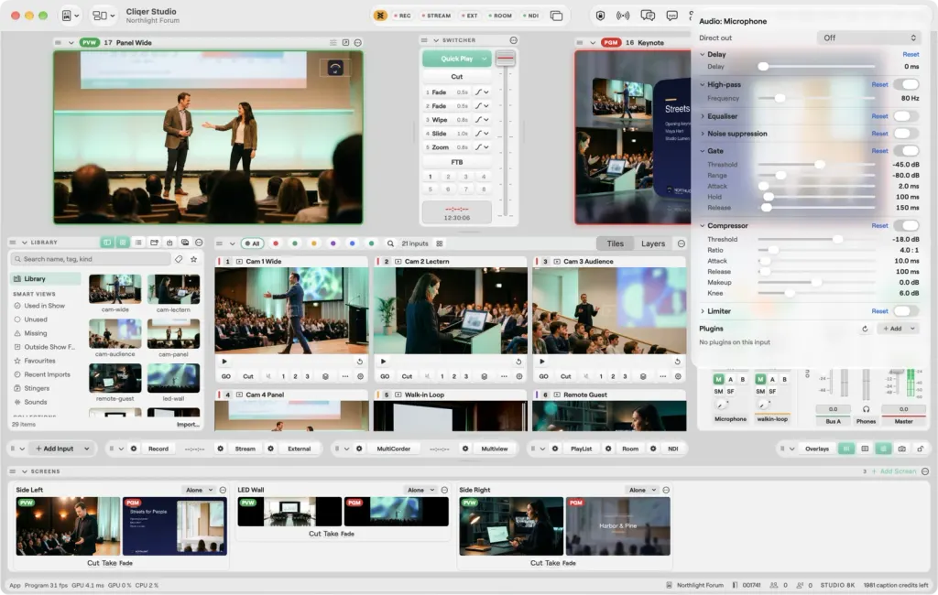The width and height of the screenshot is (938, 595).
Task: Open the search icon in inputs filter bar
Action: click(390, 243)
